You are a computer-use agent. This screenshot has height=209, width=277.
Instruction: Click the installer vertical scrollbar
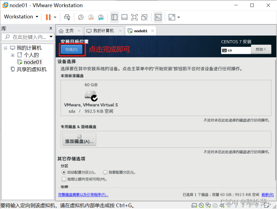point(275,120)
